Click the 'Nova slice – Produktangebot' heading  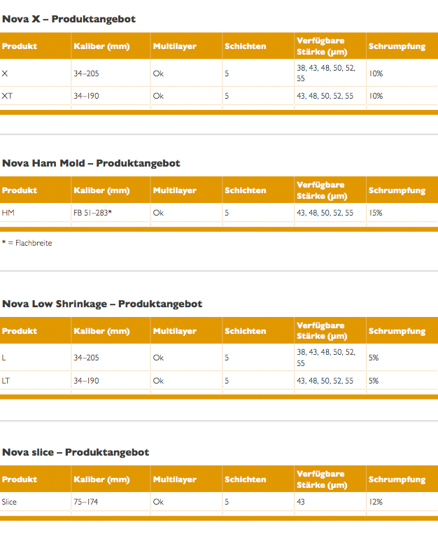(76, 452)
